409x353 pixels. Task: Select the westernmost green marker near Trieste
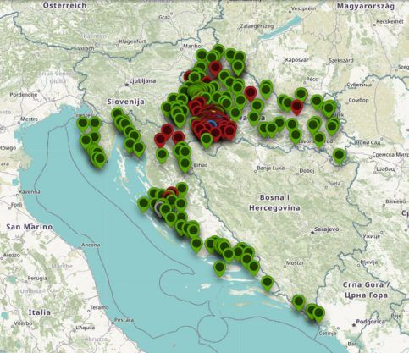coord(83,124)
